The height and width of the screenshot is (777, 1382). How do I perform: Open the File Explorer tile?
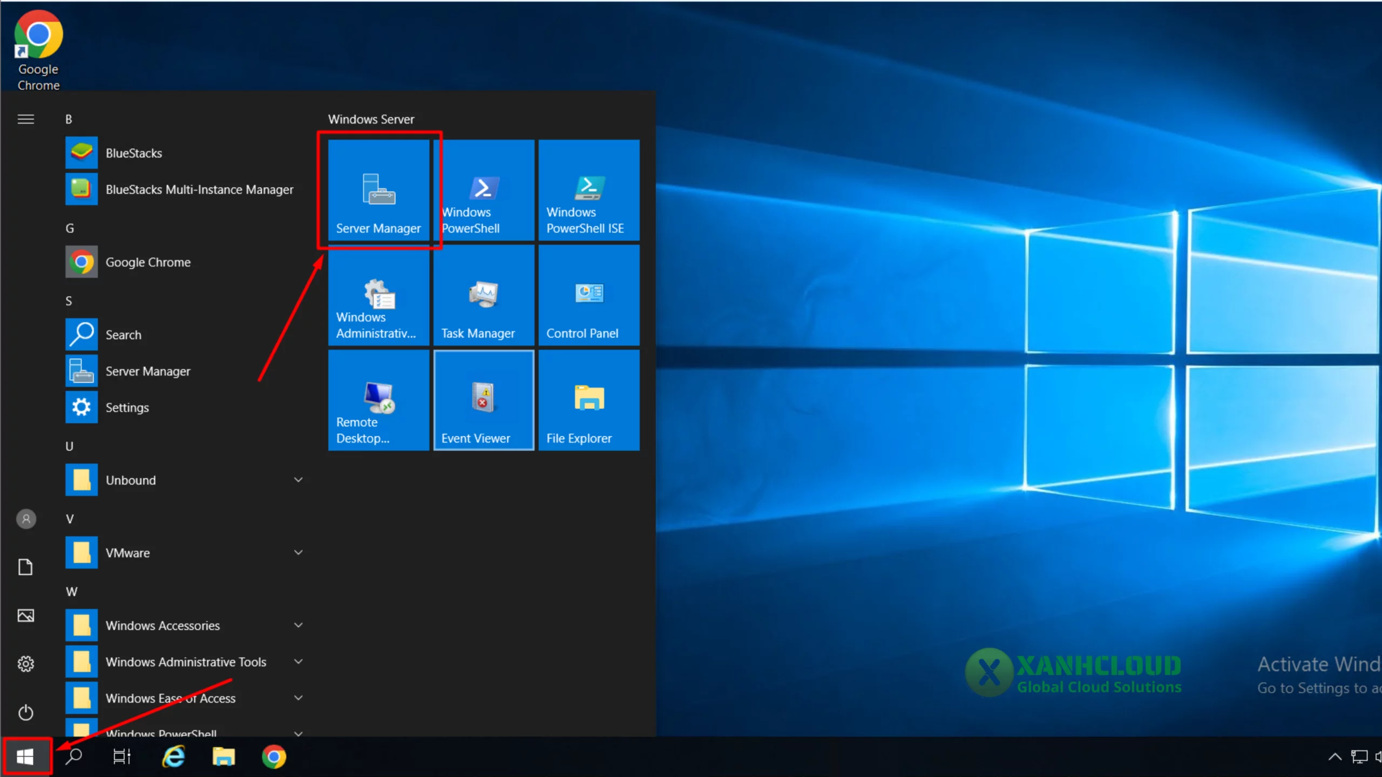click(588, 400)
